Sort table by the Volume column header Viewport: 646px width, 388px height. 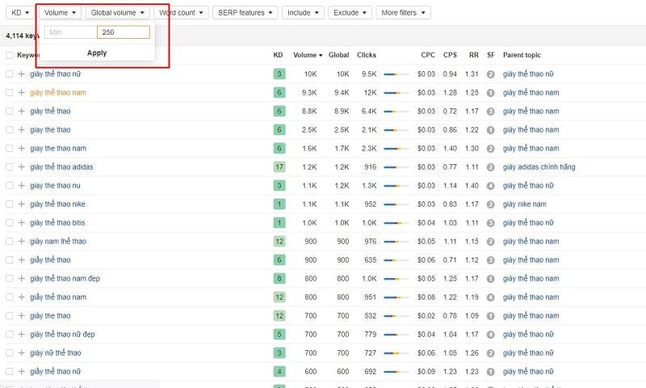[308, 55]
